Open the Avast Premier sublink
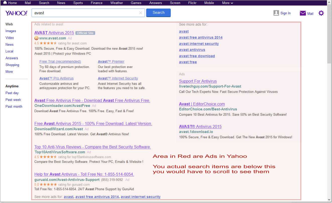Image resolution: width=332 pixels, height=203 pixels. (x=111, y=61)
